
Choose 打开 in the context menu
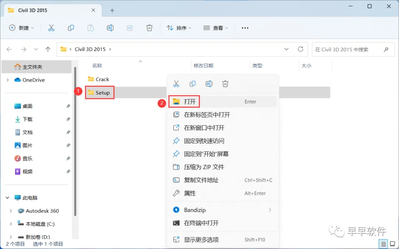click(223, 102)
